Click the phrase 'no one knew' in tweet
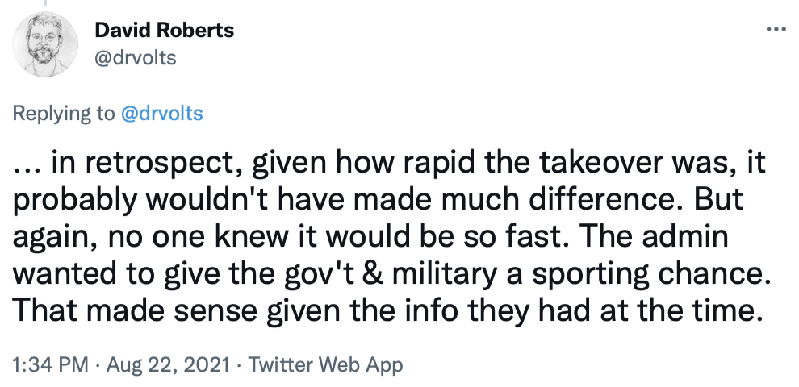Screen dimensions: 799x387 pyautogui.click(x=161, y=237)
